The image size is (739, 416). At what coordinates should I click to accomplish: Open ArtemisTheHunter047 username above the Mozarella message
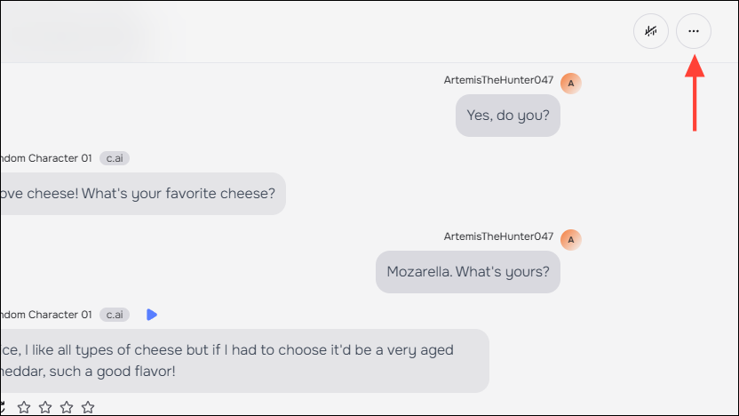[x=498, y=236]
